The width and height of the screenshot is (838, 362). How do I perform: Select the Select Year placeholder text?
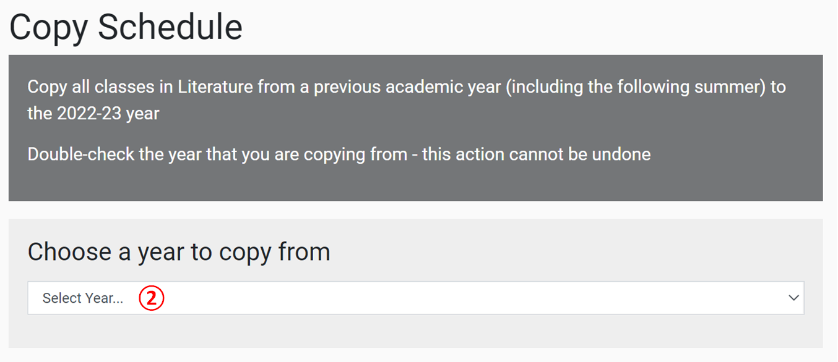(81, 298)
